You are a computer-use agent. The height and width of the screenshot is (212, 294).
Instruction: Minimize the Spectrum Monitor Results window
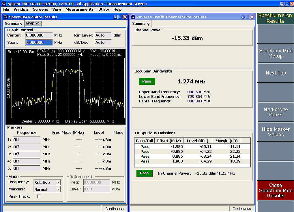click(116, 17)
